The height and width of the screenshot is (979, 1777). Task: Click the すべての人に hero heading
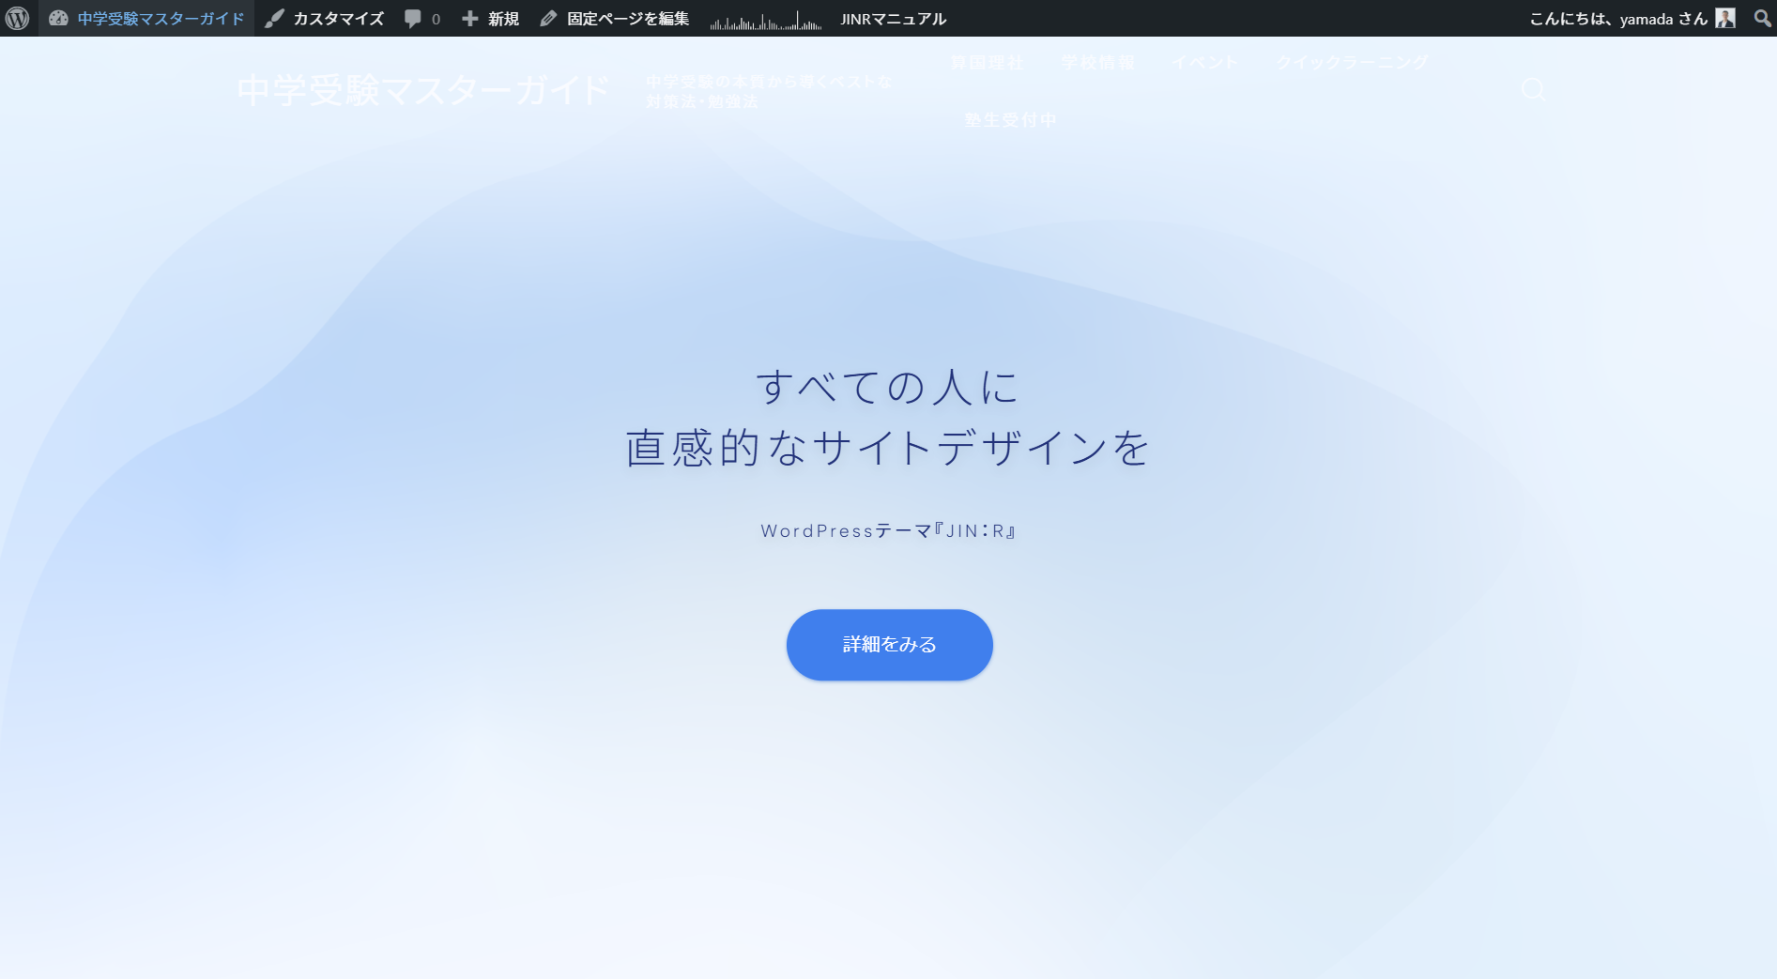click(887, 387)
